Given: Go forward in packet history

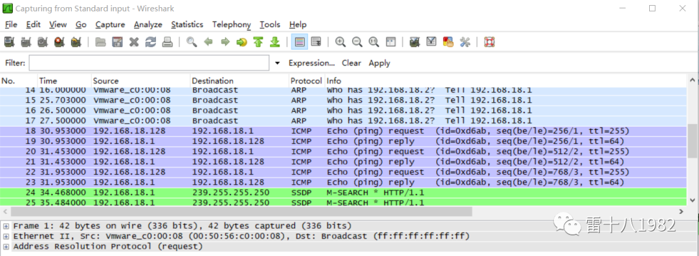Looking at the screenshot, I should coord(225,42).
